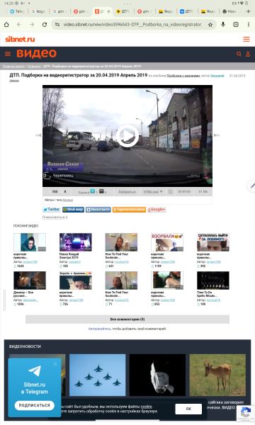This screenshot has height=425, width=255.
Task: Expand all comments bar
Action: click(x=127, y=319)
